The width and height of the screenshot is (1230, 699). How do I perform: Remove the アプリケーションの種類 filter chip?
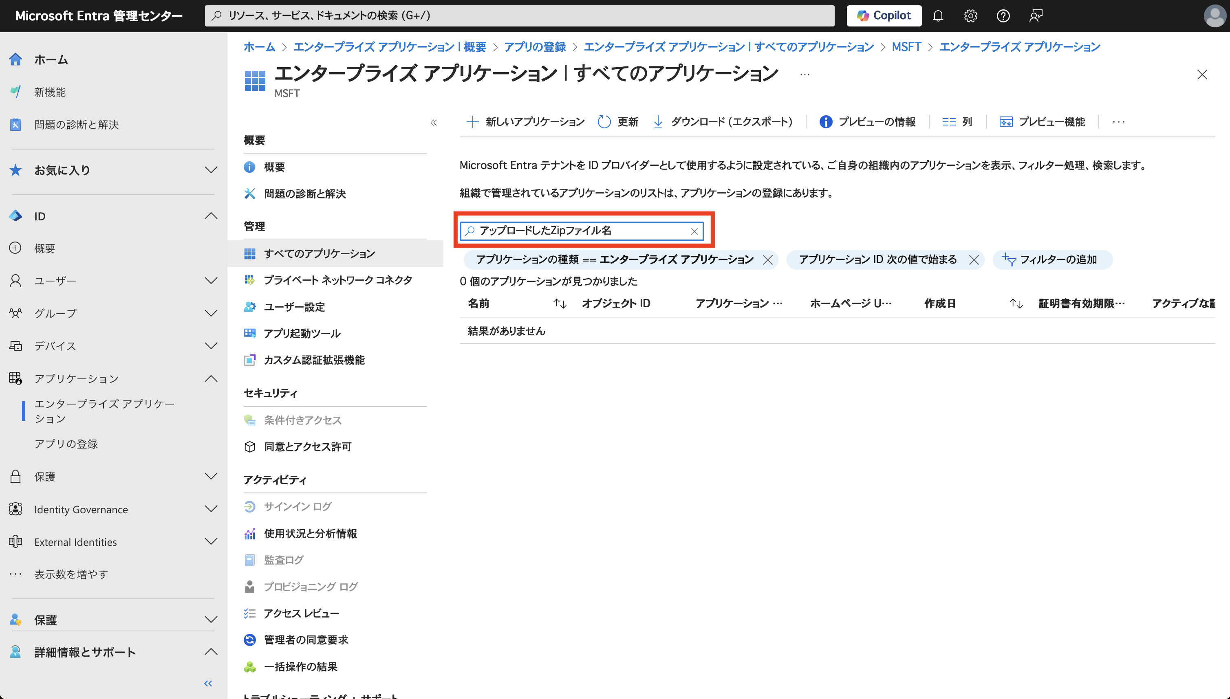point(768,260)
